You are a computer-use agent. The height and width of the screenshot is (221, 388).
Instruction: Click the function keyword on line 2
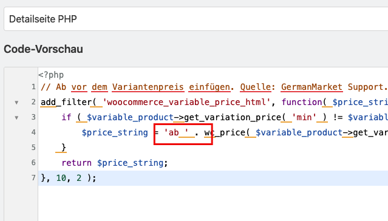(302, 102)
